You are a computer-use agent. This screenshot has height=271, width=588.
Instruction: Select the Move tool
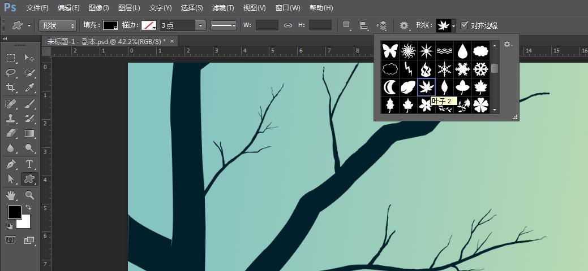click(x=29, y=58)
